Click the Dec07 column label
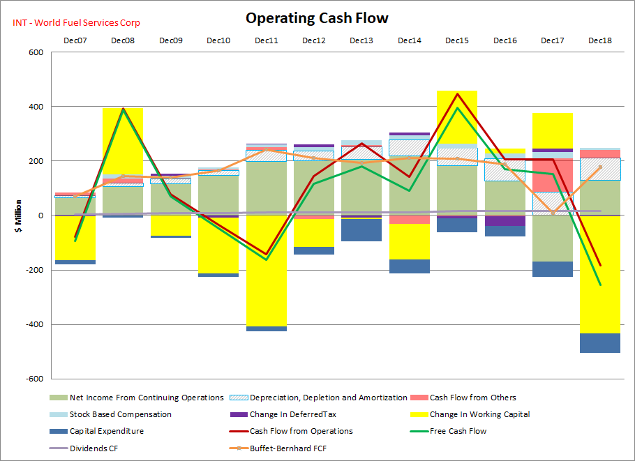The image size is (635, 461). pyautogui.click(x=75, y=40)
